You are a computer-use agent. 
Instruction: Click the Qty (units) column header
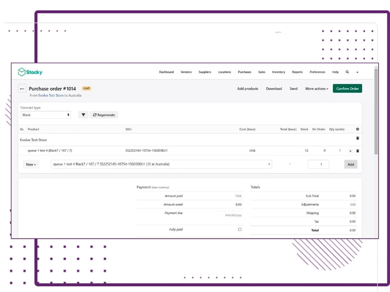tap(337, 129)
